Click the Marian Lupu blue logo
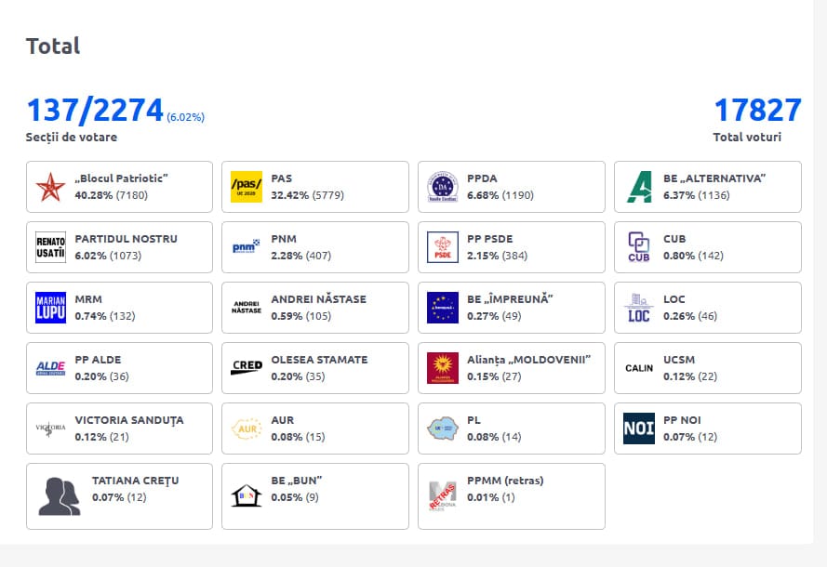The image size is (827, 567). tap(50, 308)
